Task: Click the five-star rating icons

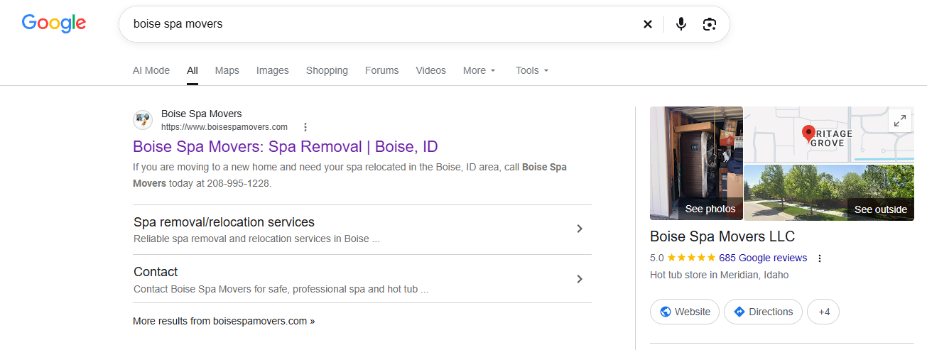Action: click(691, 258)
